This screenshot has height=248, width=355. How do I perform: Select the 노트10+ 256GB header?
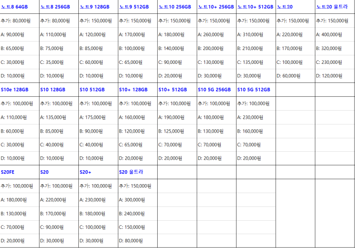[216, 7]
